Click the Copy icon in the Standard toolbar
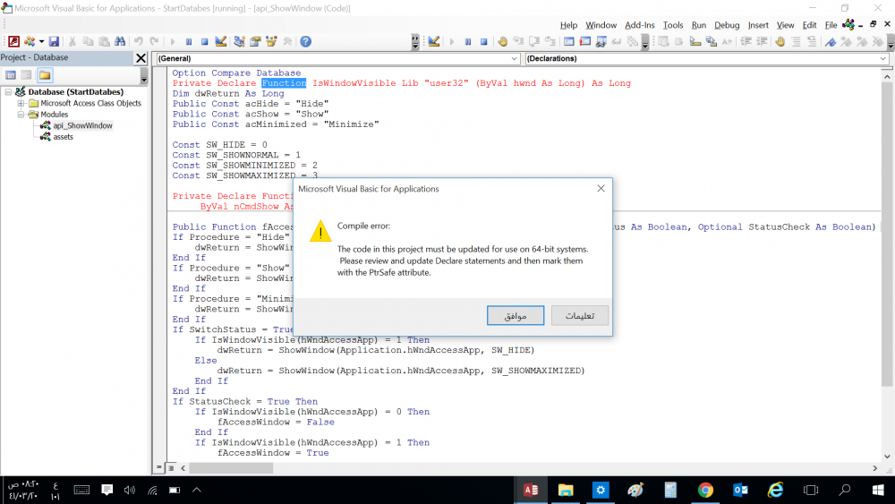The height and width of the screenshot is (504, 895). pos(88,42)
